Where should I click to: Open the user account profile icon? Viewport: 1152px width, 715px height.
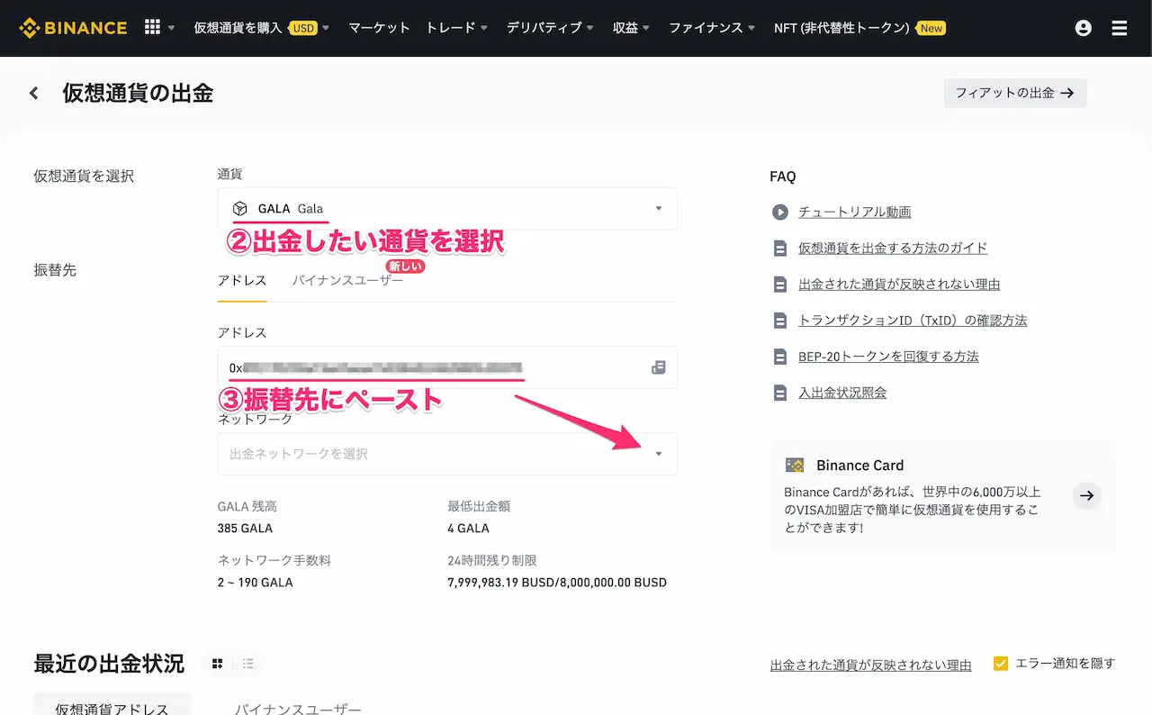point(1084,28)
